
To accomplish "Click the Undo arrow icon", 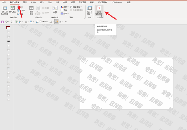I will click(6, 22).
